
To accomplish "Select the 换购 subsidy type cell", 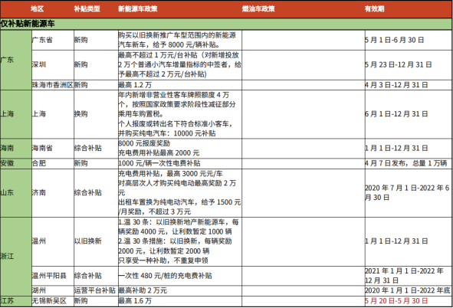I will [x=96, y=113].
